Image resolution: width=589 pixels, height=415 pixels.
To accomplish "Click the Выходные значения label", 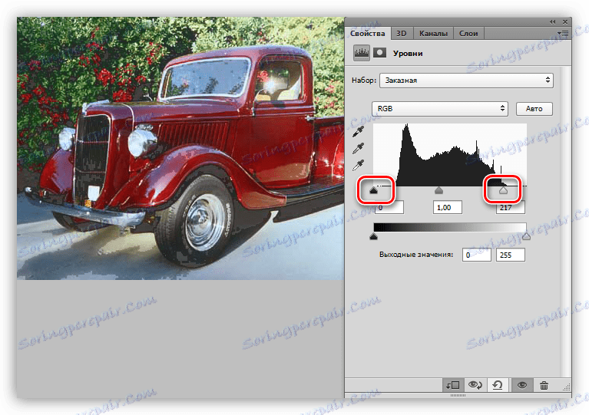I will pos(416,255).
